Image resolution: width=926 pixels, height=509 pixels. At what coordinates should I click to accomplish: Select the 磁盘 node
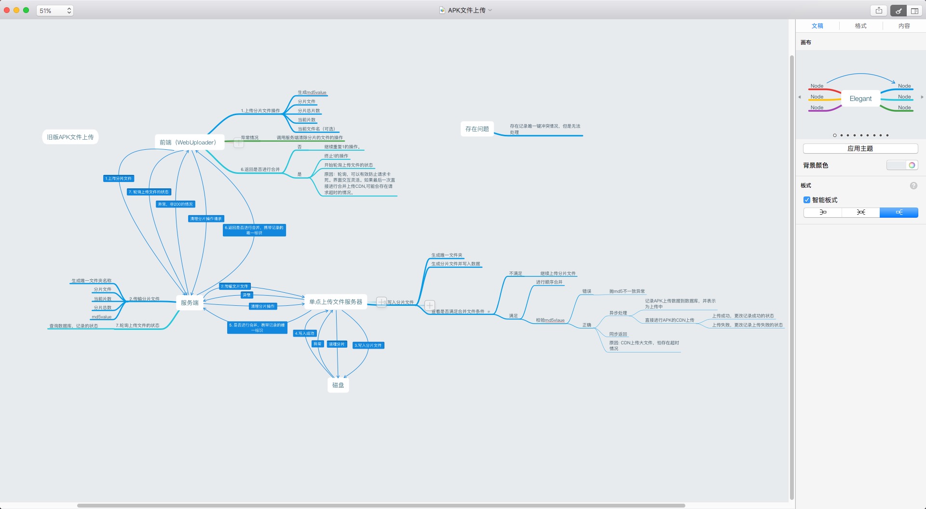click(338, 385)
